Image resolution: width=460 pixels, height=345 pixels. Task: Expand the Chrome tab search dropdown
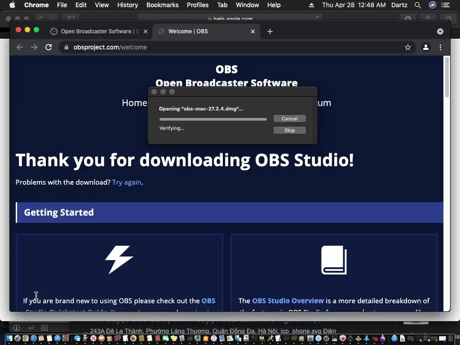click(440, 31)
